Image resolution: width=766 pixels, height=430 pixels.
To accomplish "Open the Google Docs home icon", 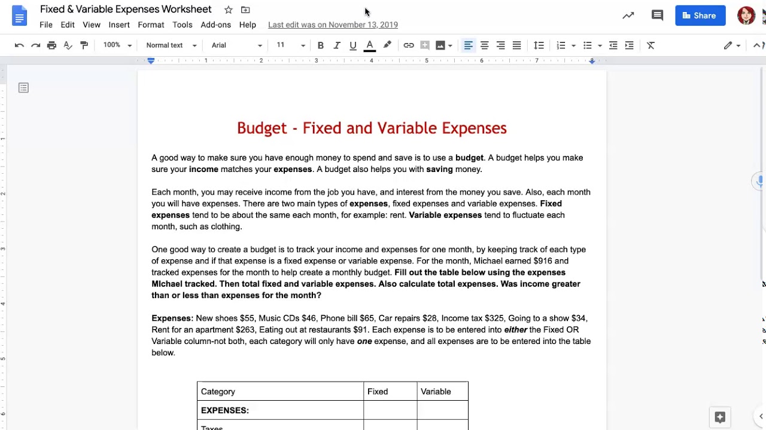I will (19, 16).
